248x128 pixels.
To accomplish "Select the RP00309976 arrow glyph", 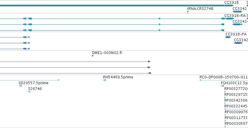I will 225,115.
